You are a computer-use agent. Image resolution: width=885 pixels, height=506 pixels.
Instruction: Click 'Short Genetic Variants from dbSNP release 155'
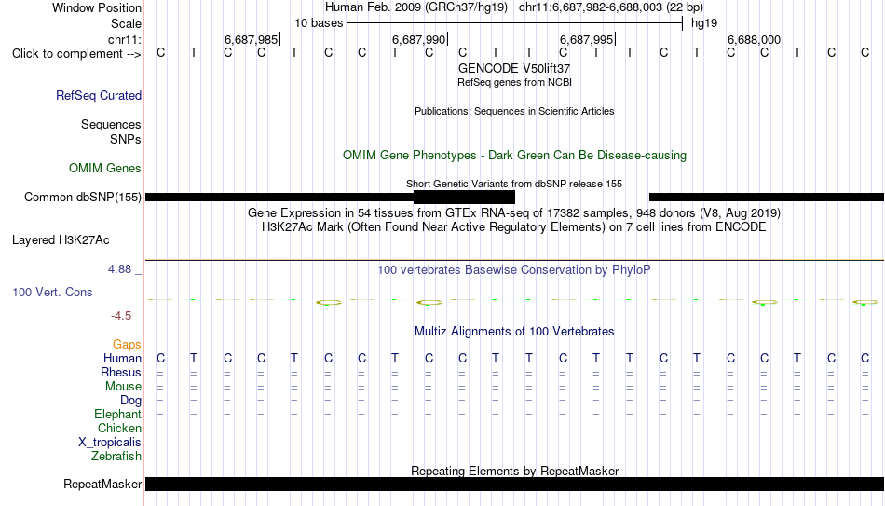pos(514,184)
